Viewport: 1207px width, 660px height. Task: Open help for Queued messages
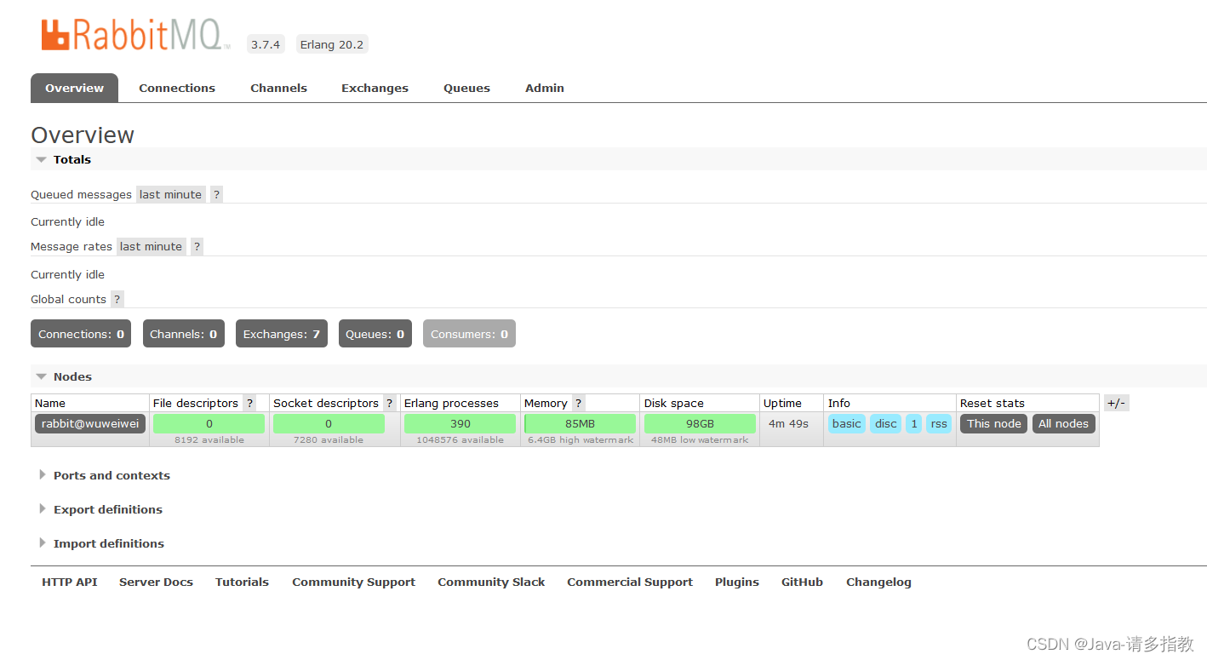point(216,194)
